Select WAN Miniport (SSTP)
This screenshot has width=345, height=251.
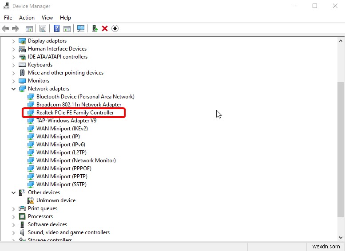(61, 184)
